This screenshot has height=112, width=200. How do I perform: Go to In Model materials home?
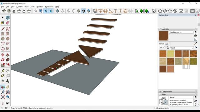coord(168,48)
